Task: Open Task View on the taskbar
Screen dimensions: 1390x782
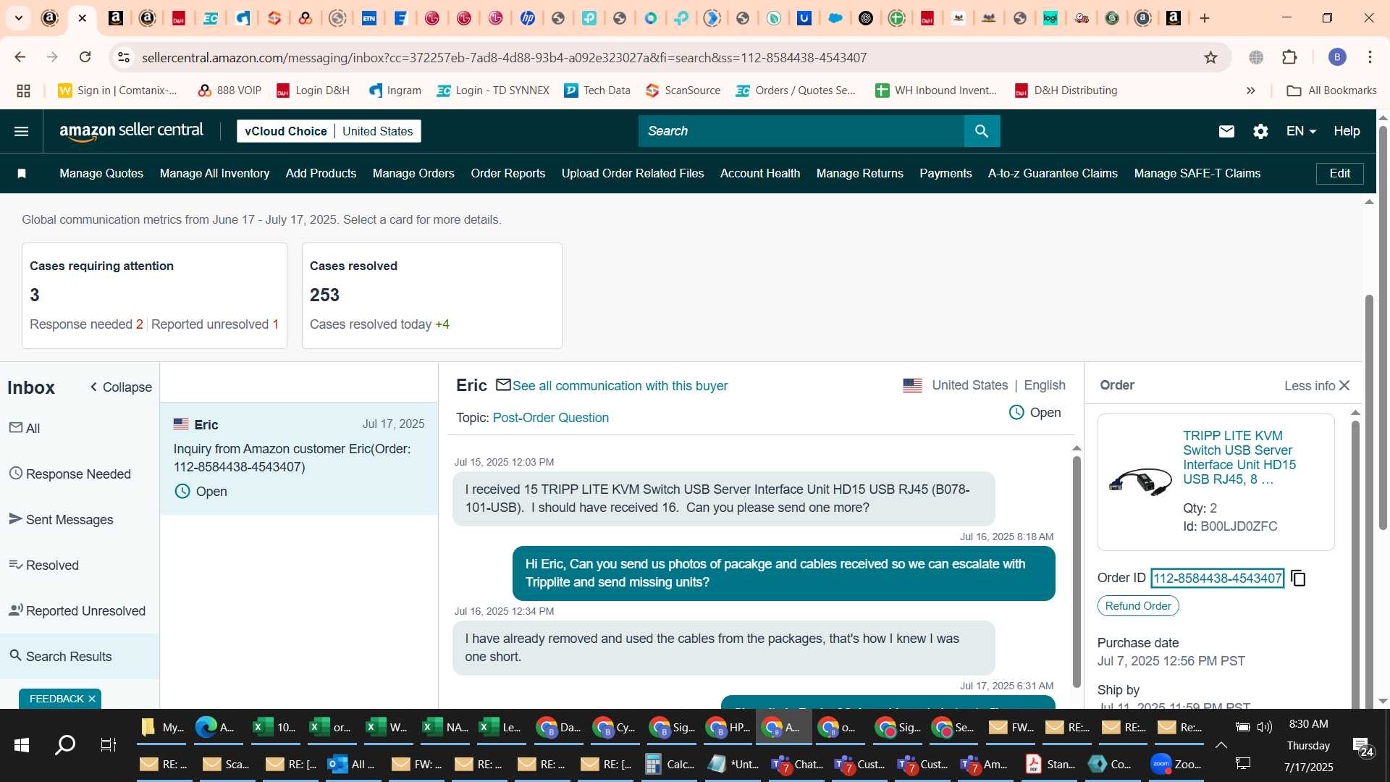Action: (x=109, y=744)
